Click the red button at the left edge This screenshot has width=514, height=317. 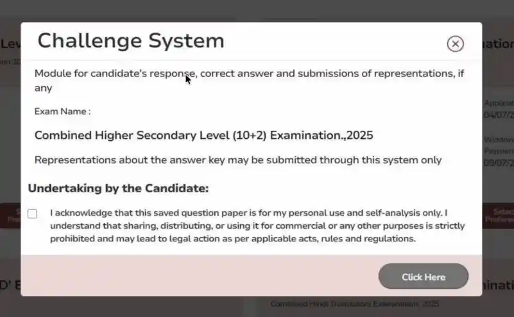click(x=10, y=216)
